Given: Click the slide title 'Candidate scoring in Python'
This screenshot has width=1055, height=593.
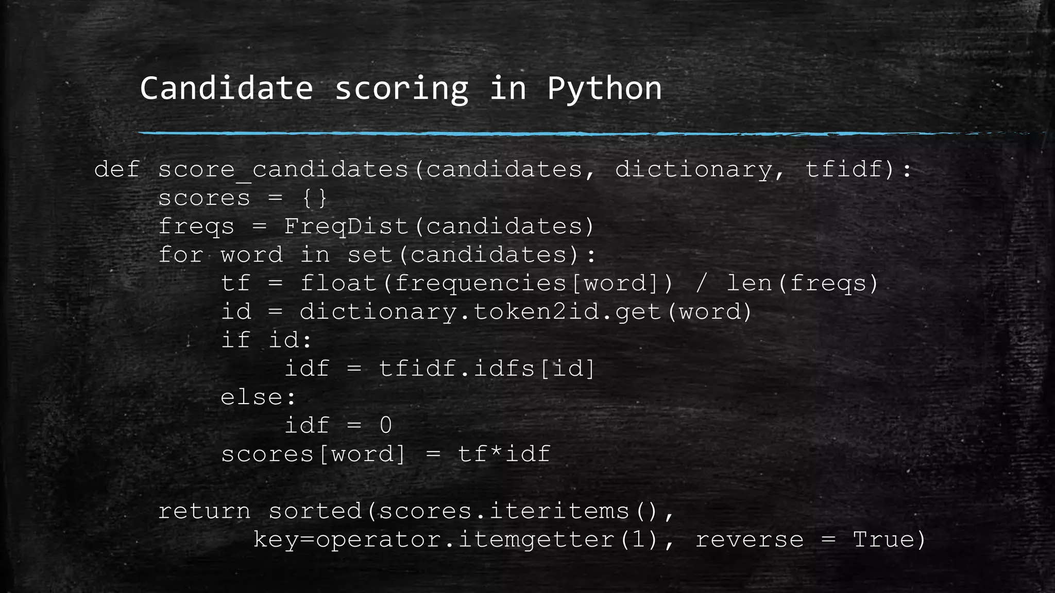Looking at the screenshot, I should coord(400,89).
